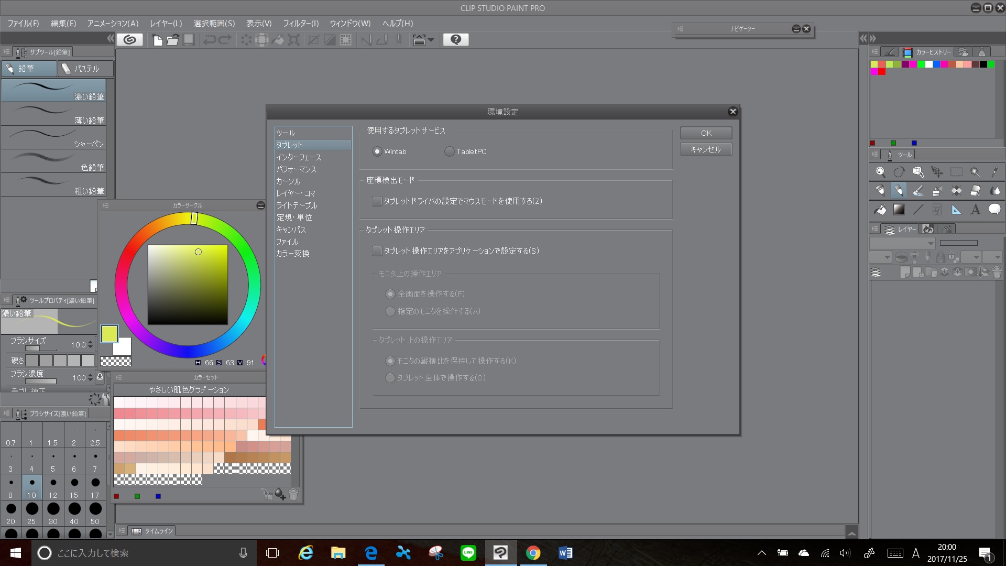Select the Gradient tool
This screenshot has width=1006, height=566.
point(899,210)
